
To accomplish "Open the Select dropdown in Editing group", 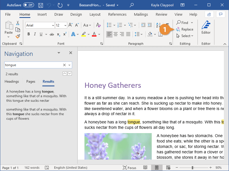I will (185, 36).
